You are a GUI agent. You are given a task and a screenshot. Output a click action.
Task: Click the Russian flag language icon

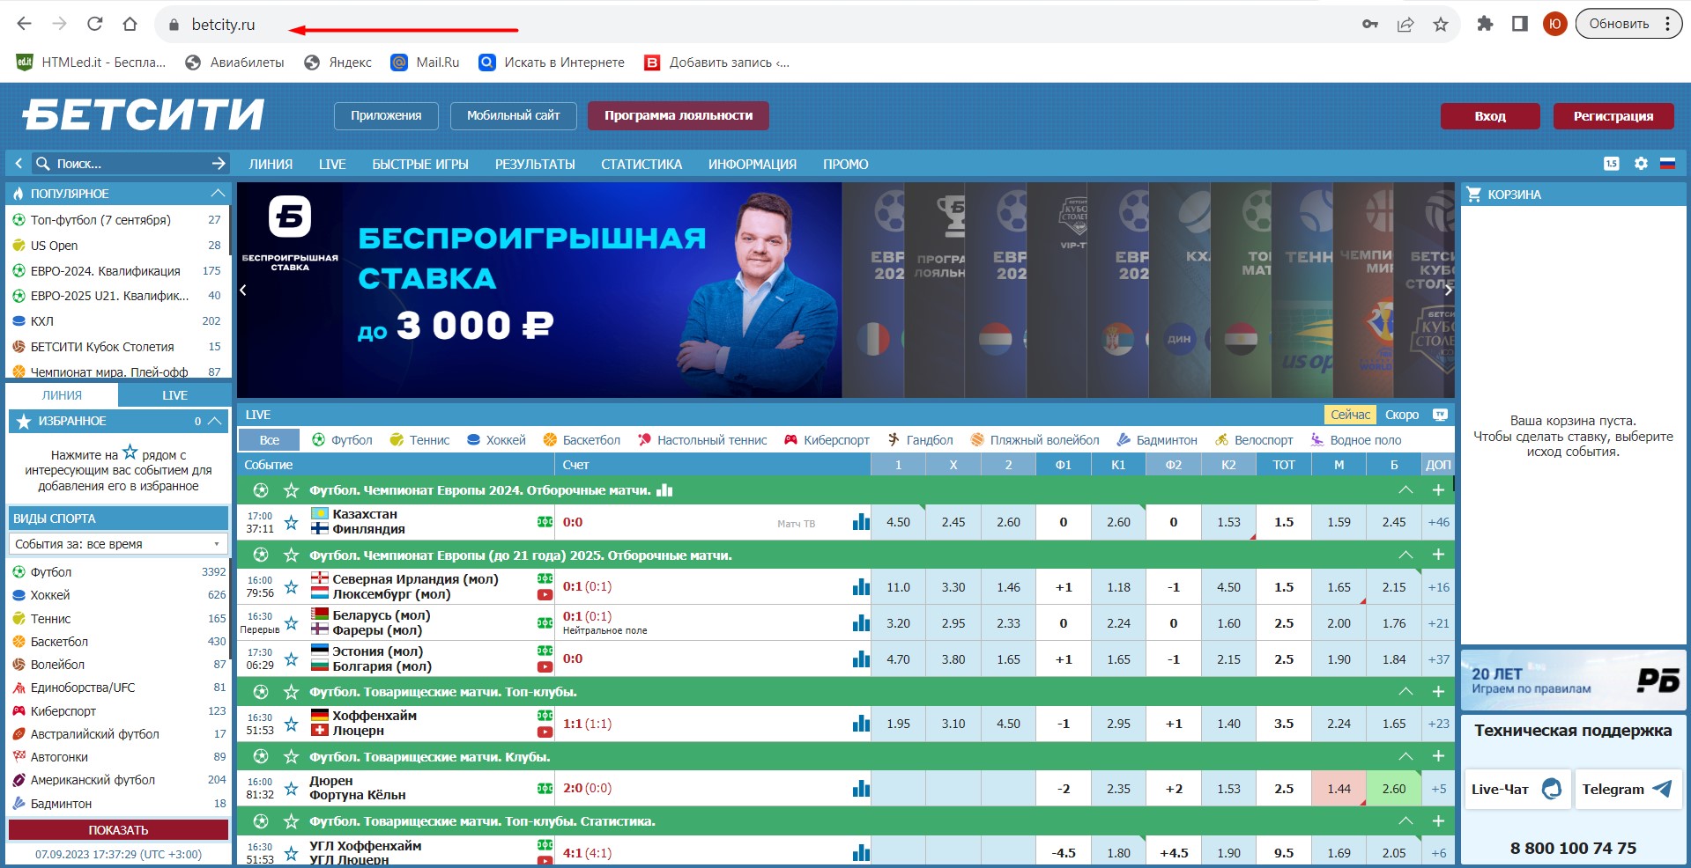tap(1667, 164)
